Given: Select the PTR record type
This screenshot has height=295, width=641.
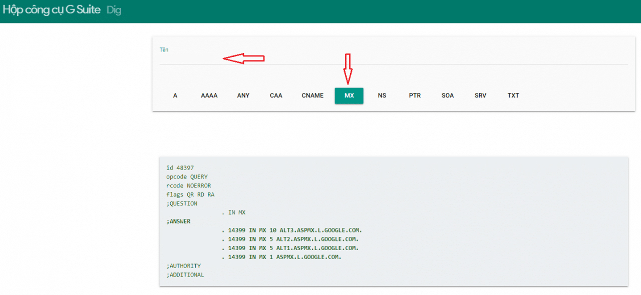Looking at the screenshot, I should (415, 95).
